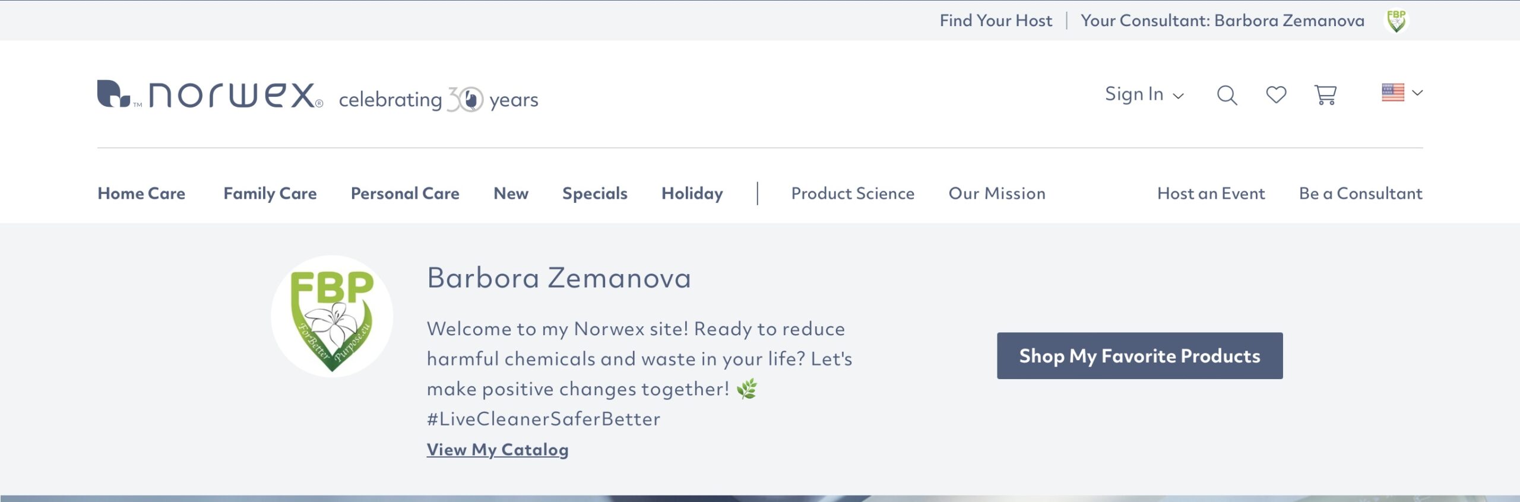
Task: Open the wishlist heart icon
Action: point(1276,95)
